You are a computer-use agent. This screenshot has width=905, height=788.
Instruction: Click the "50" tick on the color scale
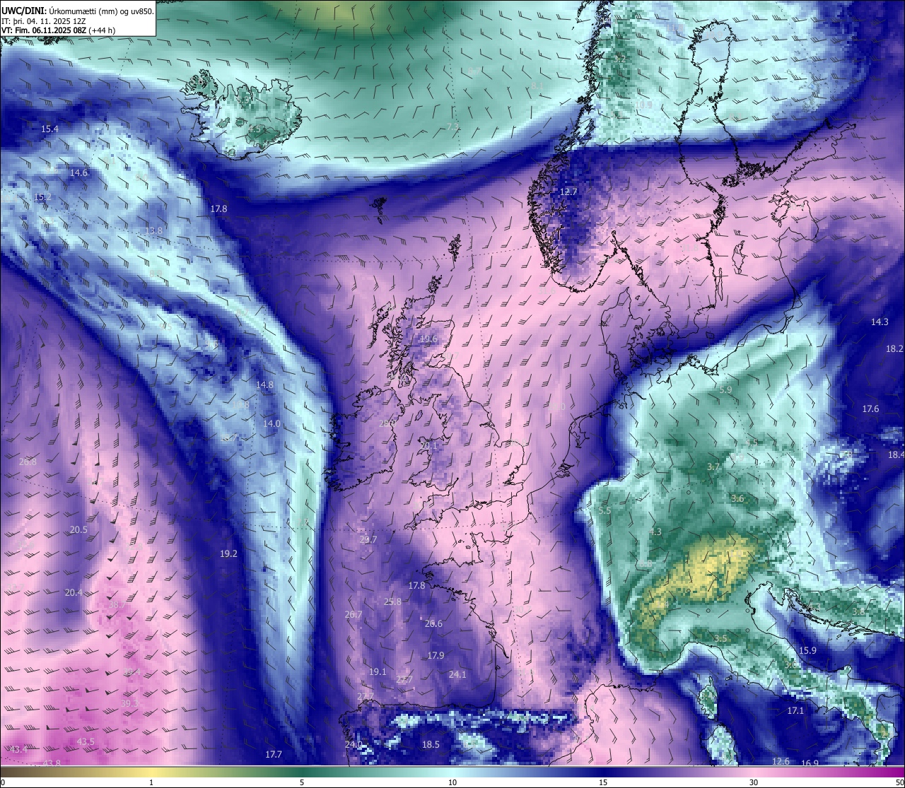[899, 782]
